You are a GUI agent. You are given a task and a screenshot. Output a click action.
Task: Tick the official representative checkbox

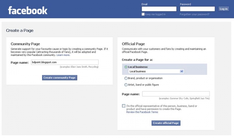124,106
